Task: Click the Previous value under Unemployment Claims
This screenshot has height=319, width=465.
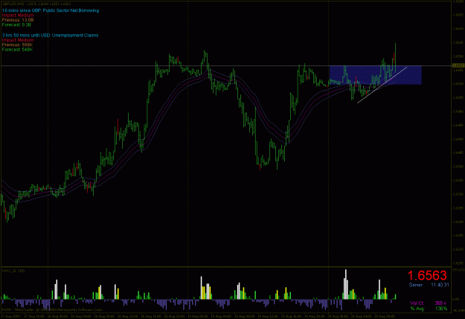Action: click(17, 45)
